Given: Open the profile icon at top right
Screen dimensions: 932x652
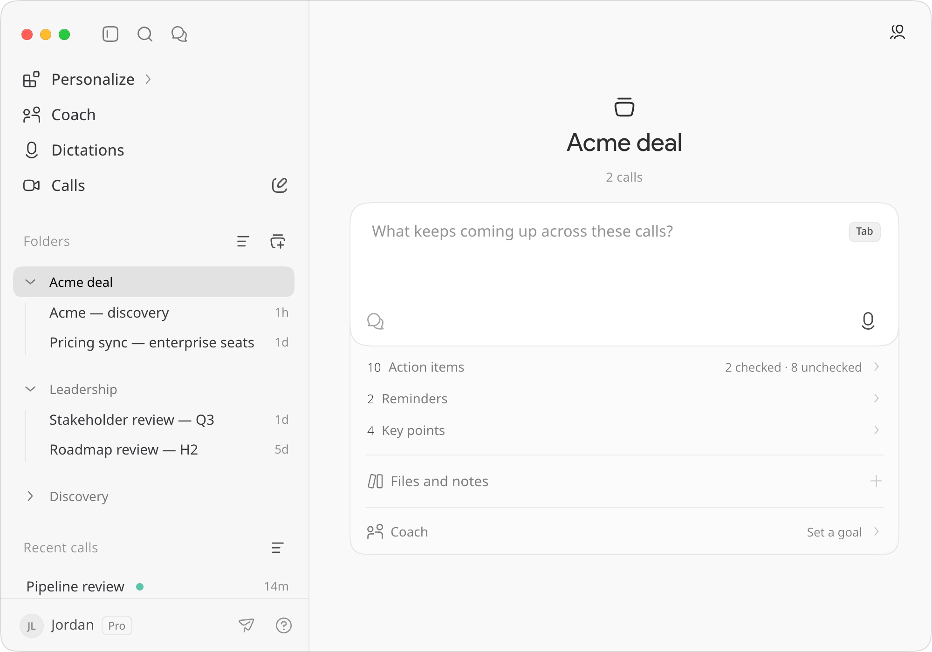Looking at the screenshot, I should 898,32.
